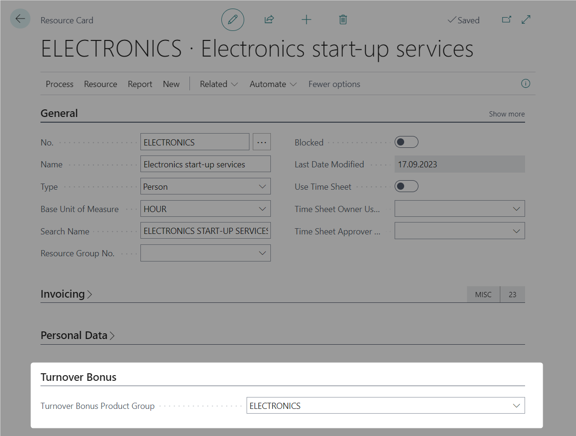Click the trash delete icon
576x436 pixels.
pos(343,20)
